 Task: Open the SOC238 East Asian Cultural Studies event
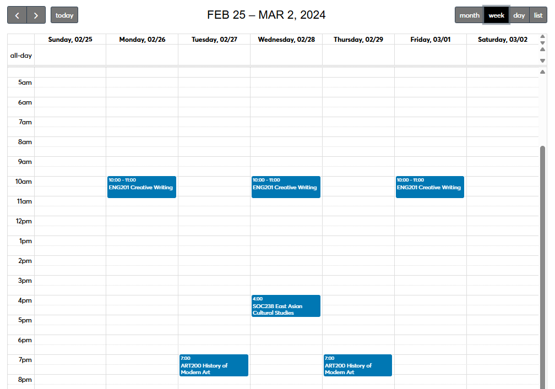pos(286,306)
